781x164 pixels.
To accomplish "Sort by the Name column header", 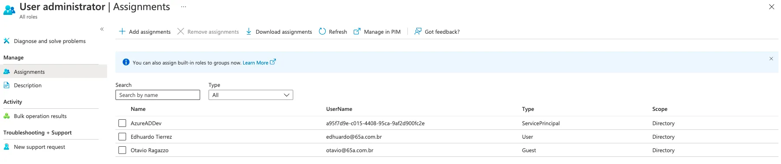I will coord(138,109).
